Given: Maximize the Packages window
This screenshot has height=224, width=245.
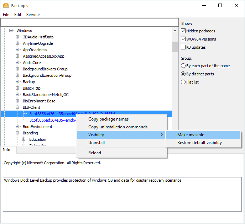Looking at the screenshot, I should tap(220, 5).
